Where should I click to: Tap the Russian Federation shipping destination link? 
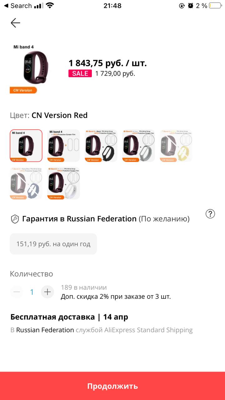click(x=45, y=330)
